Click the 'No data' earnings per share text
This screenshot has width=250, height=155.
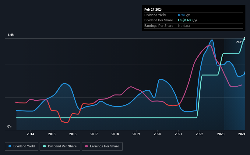(184, 26)
